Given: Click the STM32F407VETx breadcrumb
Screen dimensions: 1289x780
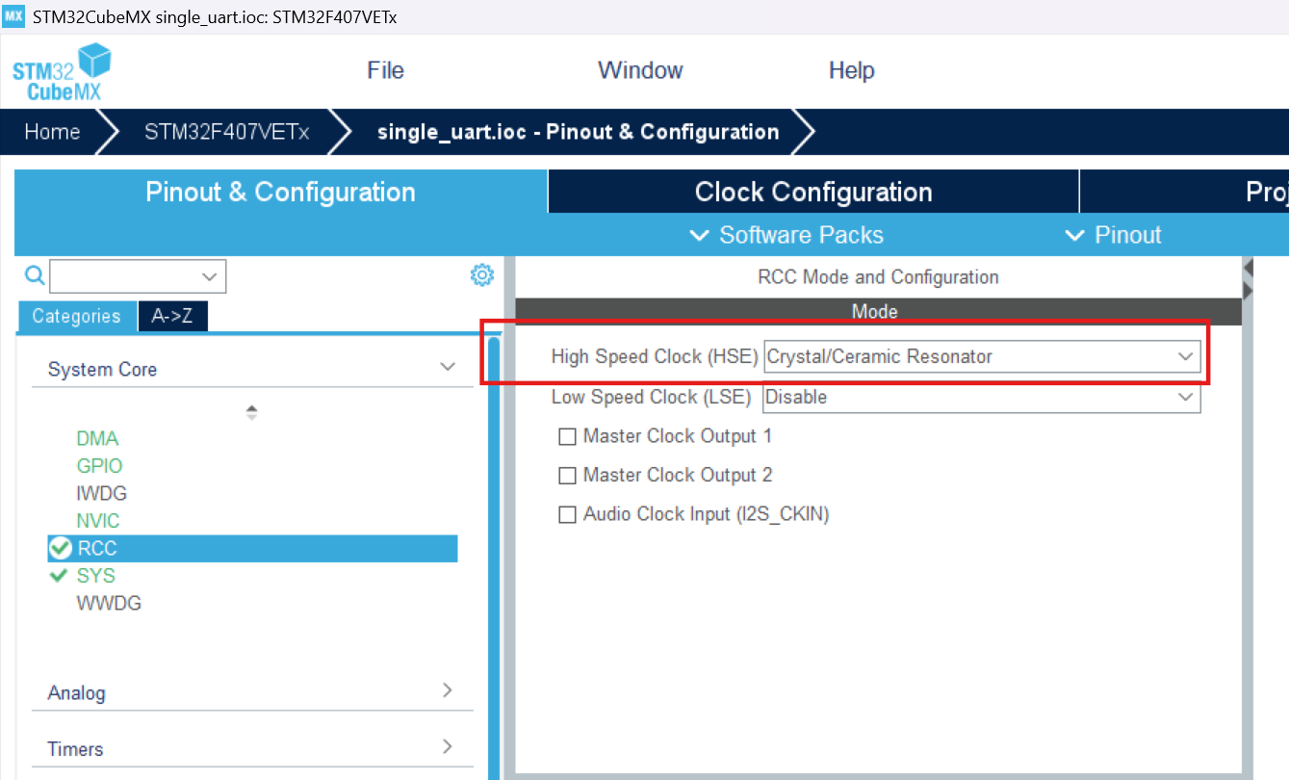Looking at the screenshot, I should click(x=227, y=132).
